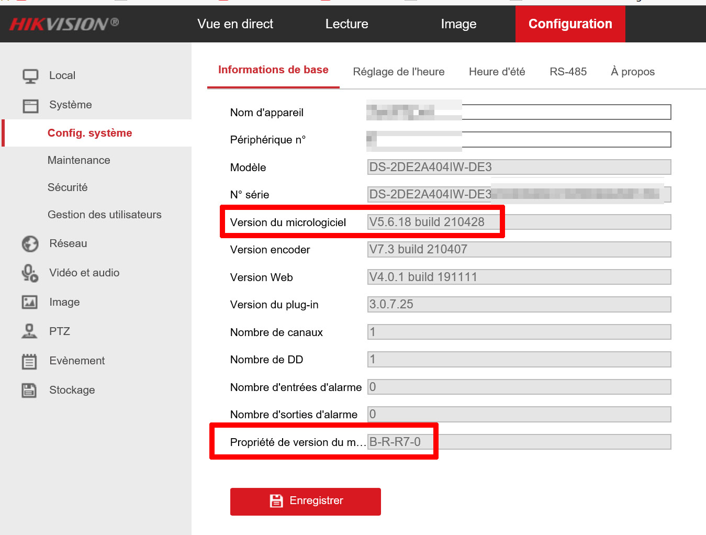Image resolution: width=706 pixels, height=535 pixels.
Task: Select Sécurité under Système
Action: pyautogui.click(x=68, y=187)
